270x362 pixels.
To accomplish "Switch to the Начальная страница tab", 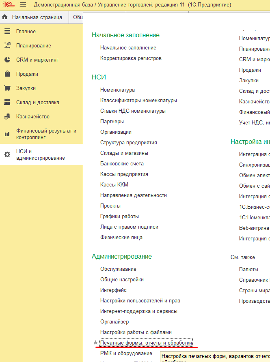I will click(x=37, y=17).
